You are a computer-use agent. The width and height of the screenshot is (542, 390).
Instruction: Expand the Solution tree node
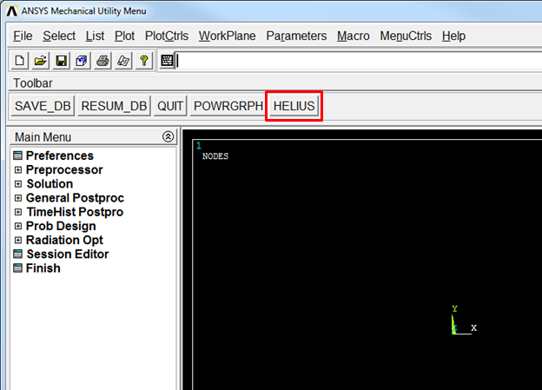(18, 184)
